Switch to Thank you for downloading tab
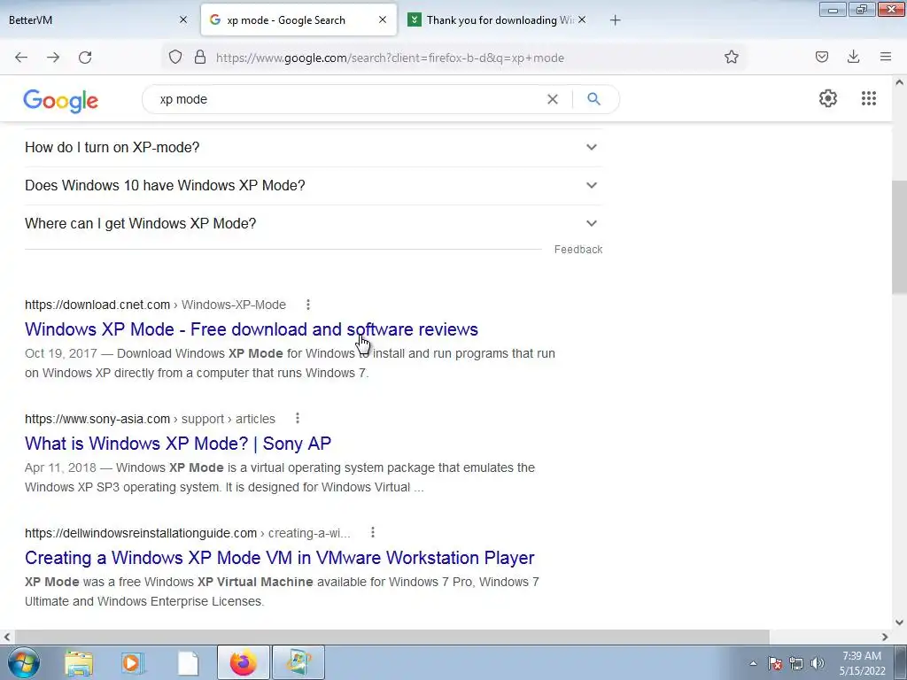Image resolution: width=907 pixels, height=680 pixels. pyautogui.click(x=496, y=20)
